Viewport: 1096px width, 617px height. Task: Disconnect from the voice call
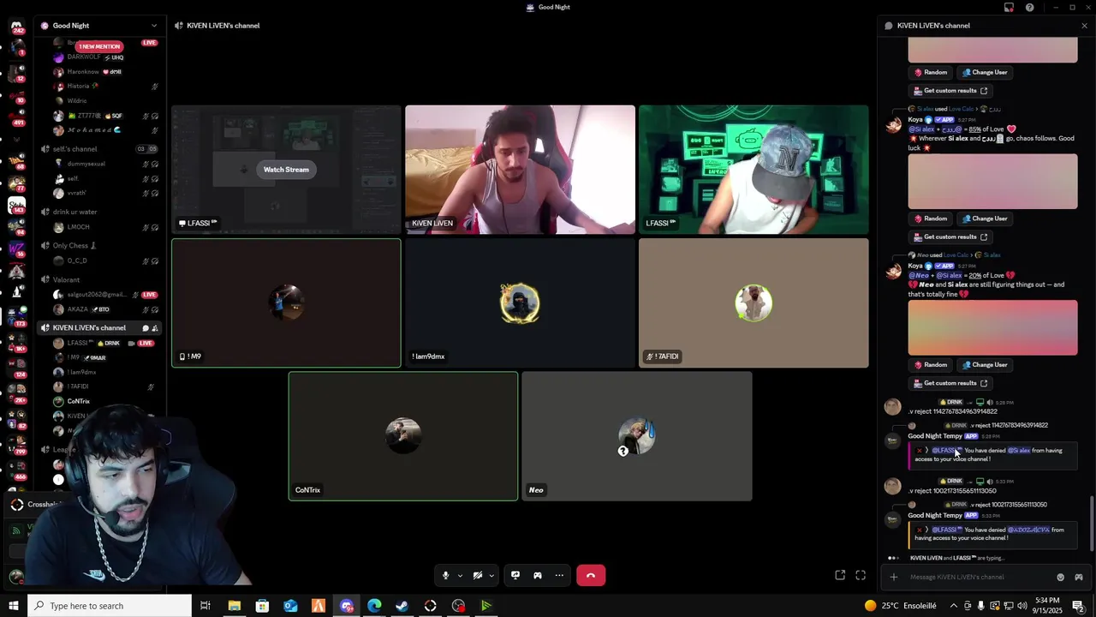[591, 576]
